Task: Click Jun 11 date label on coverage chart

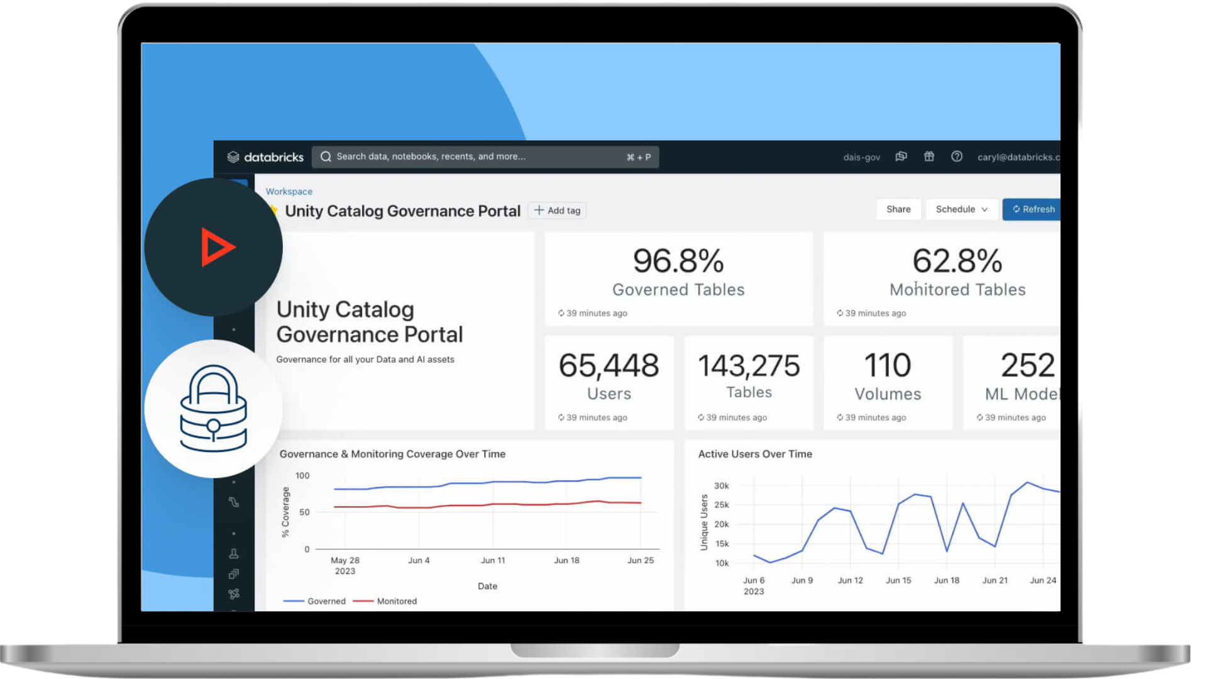Action: [493, 560]
